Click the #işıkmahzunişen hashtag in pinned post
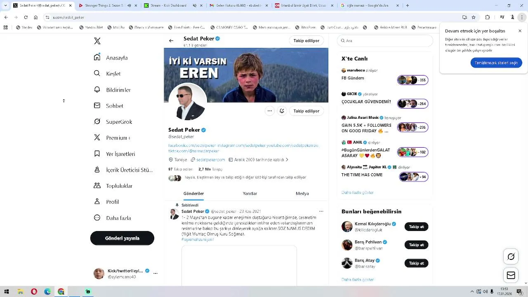This screenshot has width=528, height=297. (198, 239)
